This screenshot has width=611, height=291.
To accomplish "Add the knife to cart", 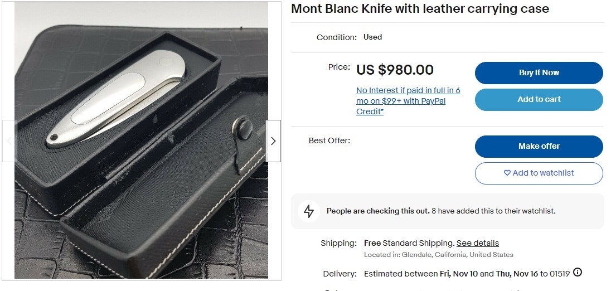I will coord(539,100).
